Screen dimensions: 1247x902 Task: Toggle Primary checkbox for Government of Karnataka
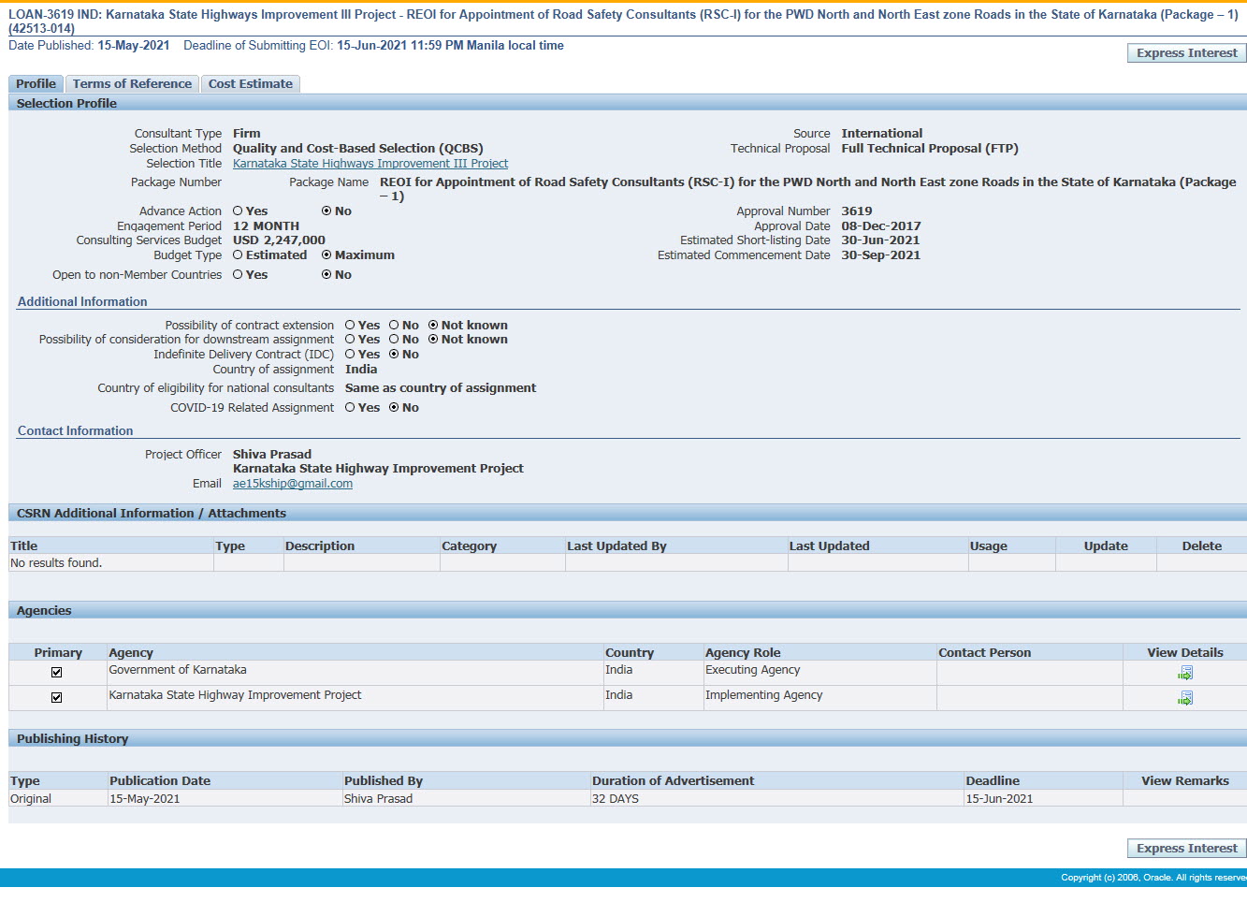pyautogui.click(x=56, y=672)
